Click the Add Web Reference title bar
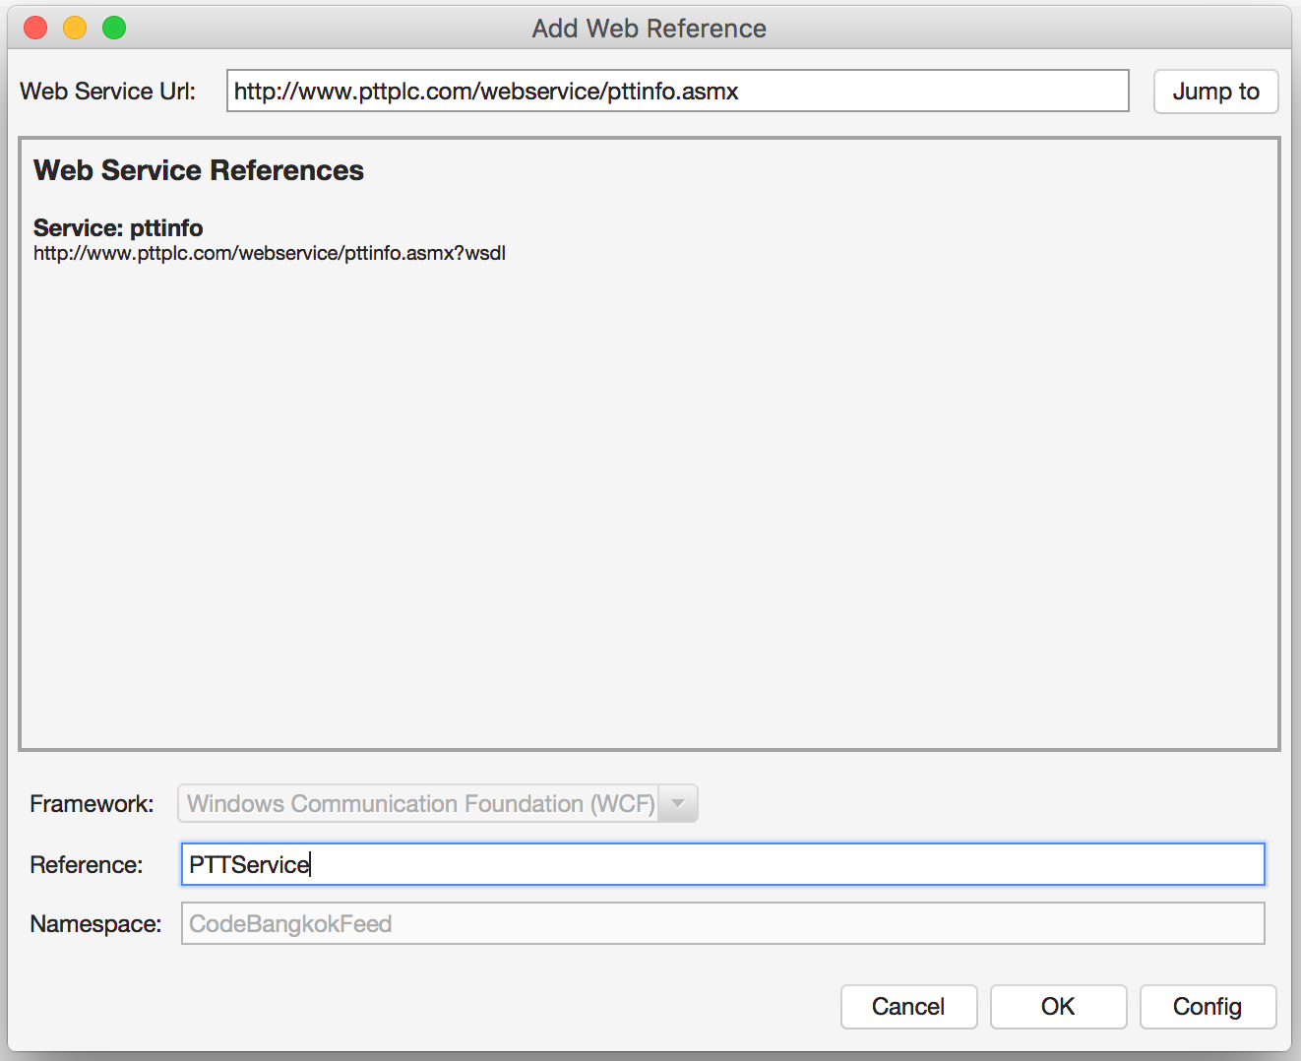The width and height of the screenshot is (1301, 1061). [650, 28]
